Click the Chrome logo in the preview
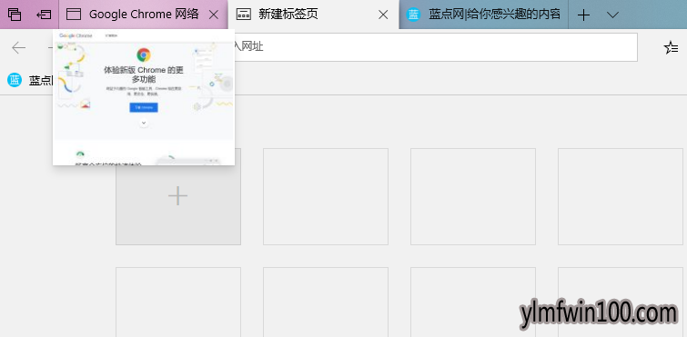 point(144,55)
